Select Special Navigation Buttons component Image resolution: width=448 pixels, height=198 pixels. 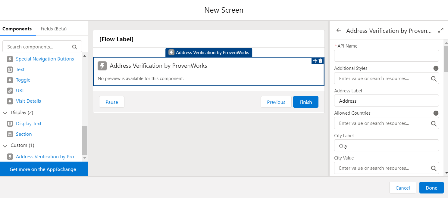click(45, 59)
